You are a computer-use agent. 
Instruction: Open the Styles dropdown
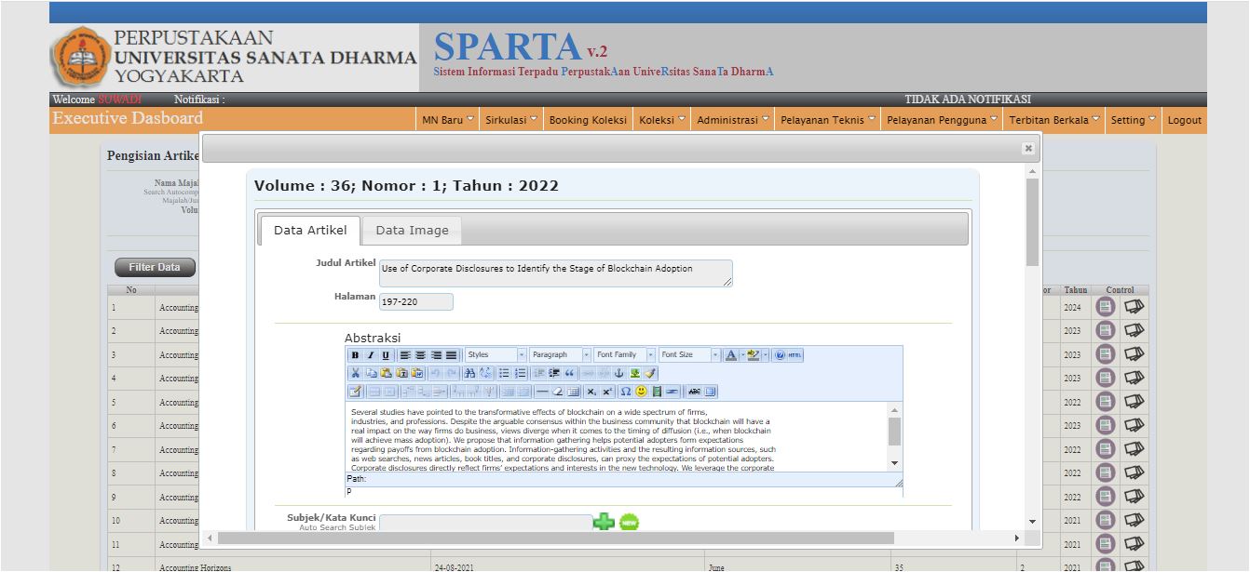point(496,355)
